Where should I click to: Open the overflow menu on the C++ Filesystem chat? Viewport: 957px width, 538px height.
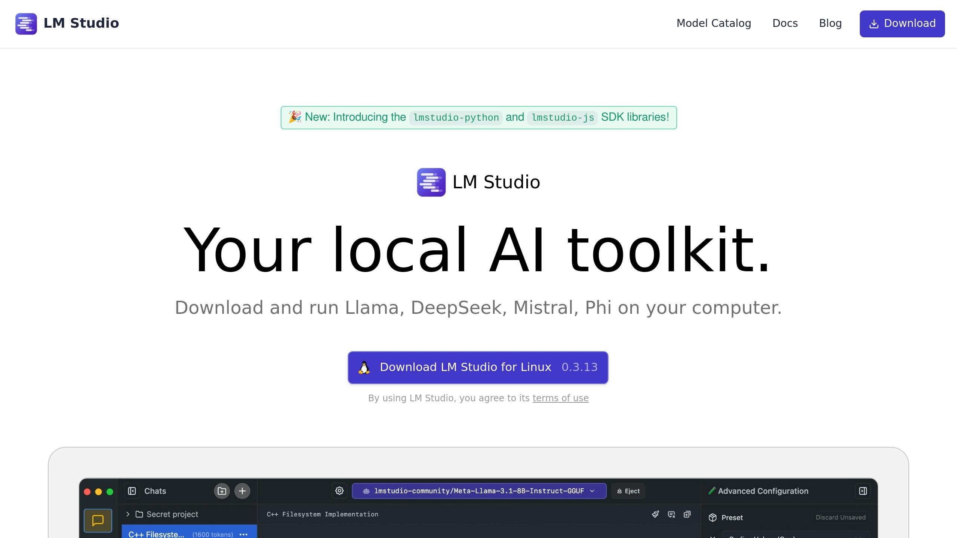click(x=243, y=534)
